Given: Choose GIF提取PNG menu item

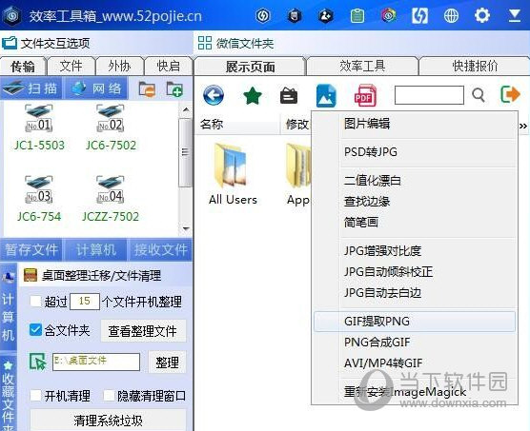Looking at the screenshot, I should [415, 321].
